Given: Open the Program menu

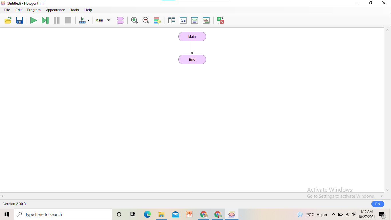Looking at the screenshot, I should [x=33, y=10].
